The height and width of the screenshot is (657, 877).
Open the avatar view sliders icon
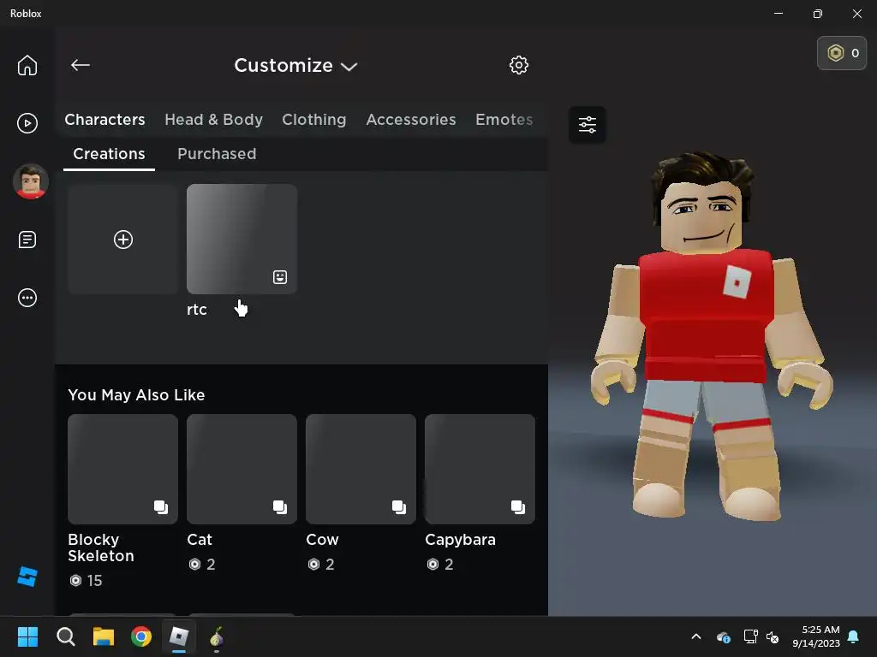pos(588,124)
